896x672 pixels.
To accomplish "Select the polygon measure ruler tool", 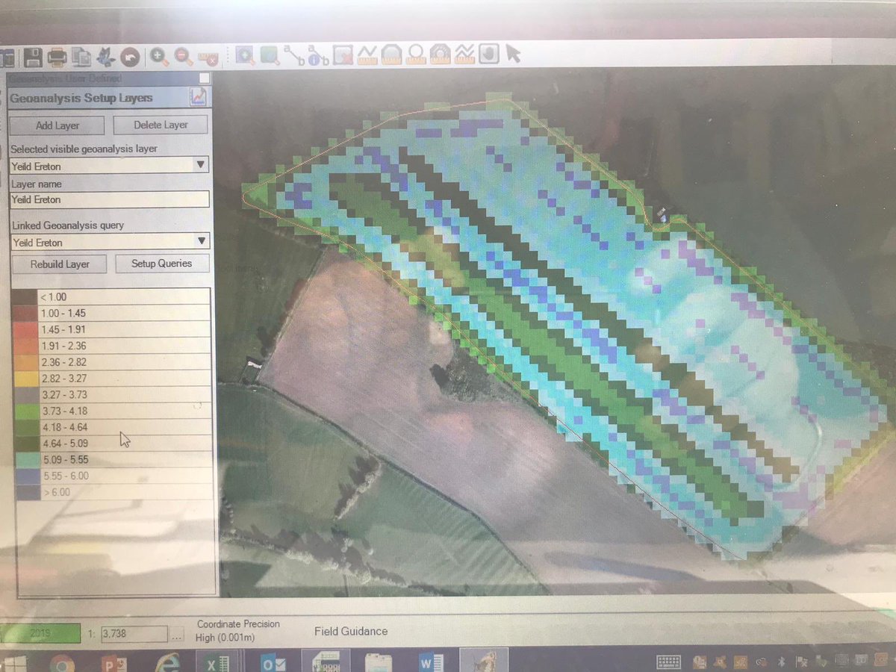I will pos(440,55).
